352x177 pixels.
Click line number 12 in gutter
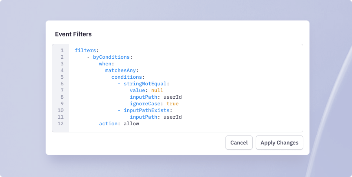60,123
